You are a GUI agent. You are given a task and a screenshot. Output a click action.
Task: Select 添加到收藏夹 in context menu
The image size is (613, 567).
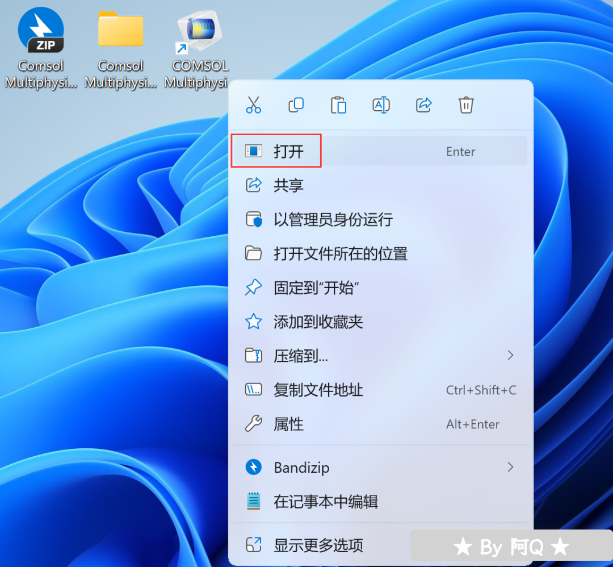[x=380, y=322]
